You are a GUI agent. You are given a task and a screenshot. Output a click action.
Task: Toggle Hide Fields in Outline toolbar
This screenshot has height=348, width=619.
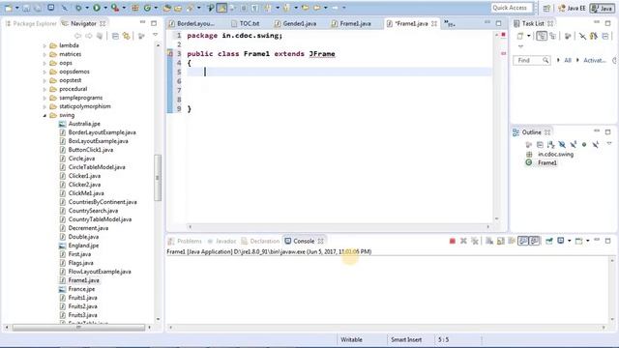[562, 145]
